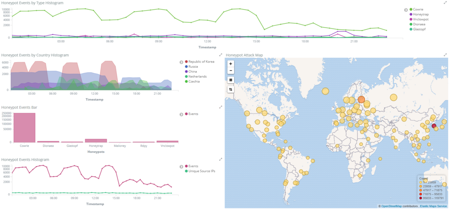
Task: Click the Dionaea bar in Events Bar
Action: pyautogui.click(x=48, y=142)
